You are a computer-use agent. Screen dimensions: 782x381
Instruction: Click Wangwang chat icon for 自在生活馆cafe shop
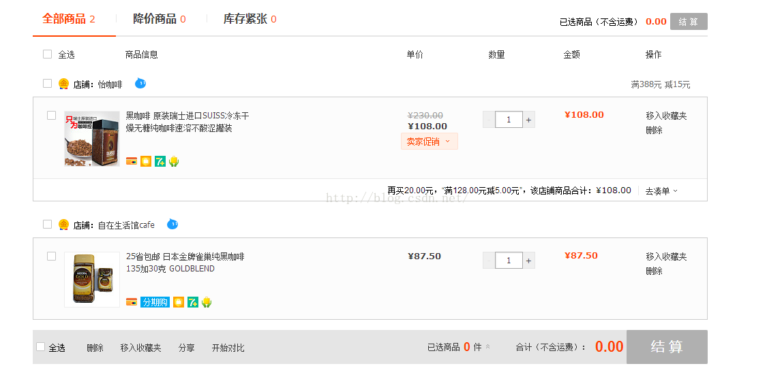(x=172, y=224)
